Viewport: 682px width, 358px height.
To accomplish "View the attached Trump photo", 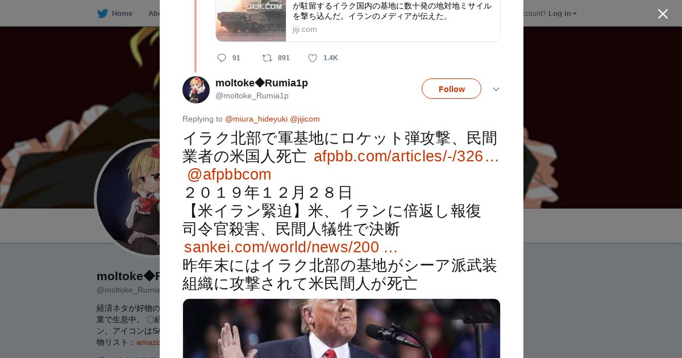I will (x=342, y=328).
